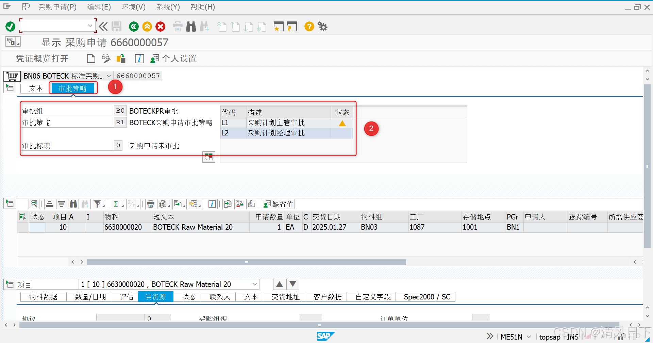Select row L1 采购计划主管审批
The image size is (653, 343).
coord(286,123)
